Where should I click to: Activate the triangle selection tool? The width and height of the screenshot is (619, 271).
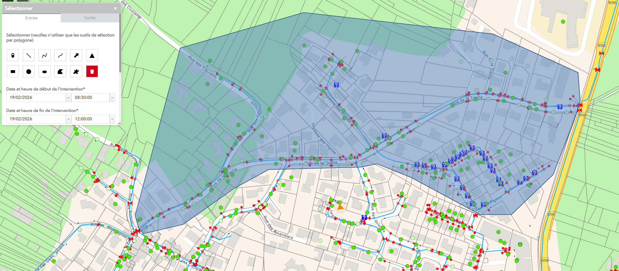(x=92, y=56)
